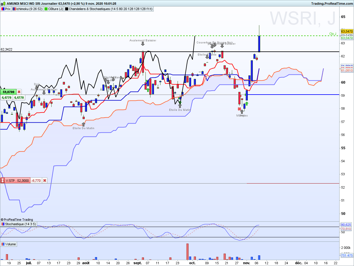Click the Doji pattern arrow in July

(x=37, y=87)
